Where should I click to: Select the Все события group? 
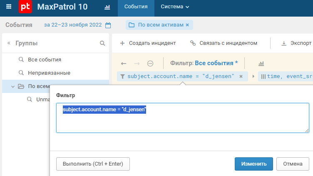pos(45,60)
